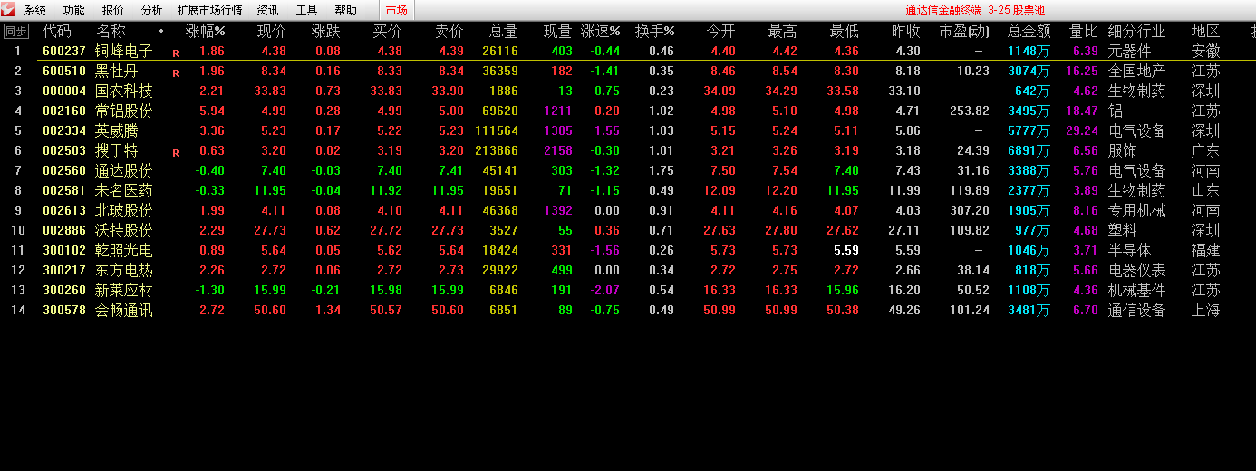Sort by 卖价 column header
The width and height of the screenshot is (1256, 471).
449,32
